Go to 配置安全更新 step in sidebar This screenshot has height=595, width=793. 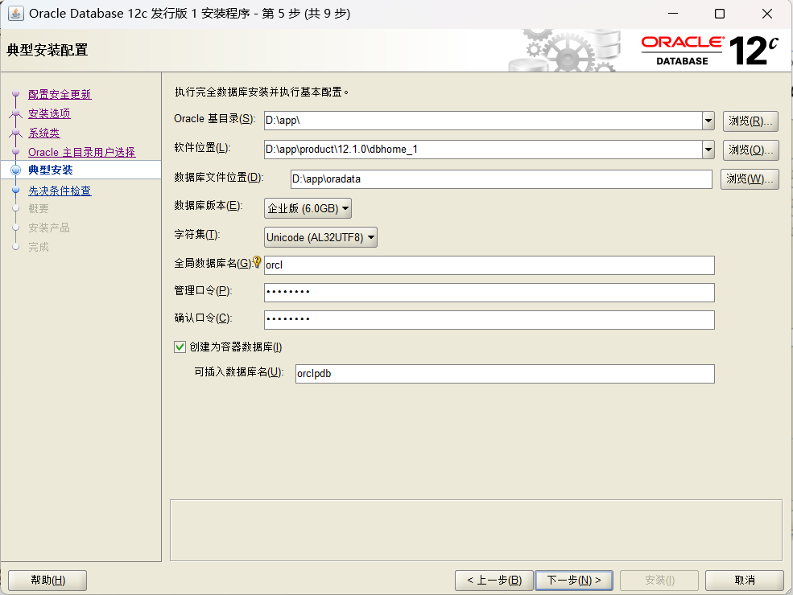point(60,94)
